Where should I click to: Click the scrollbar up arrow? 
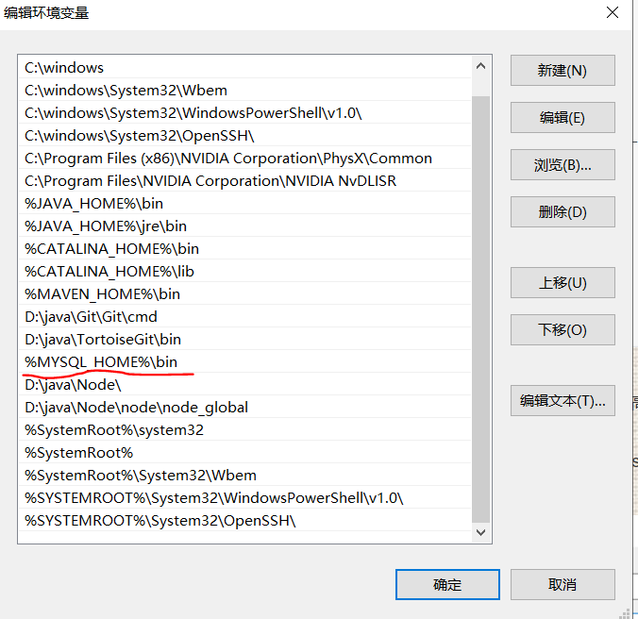coord(481,67)
